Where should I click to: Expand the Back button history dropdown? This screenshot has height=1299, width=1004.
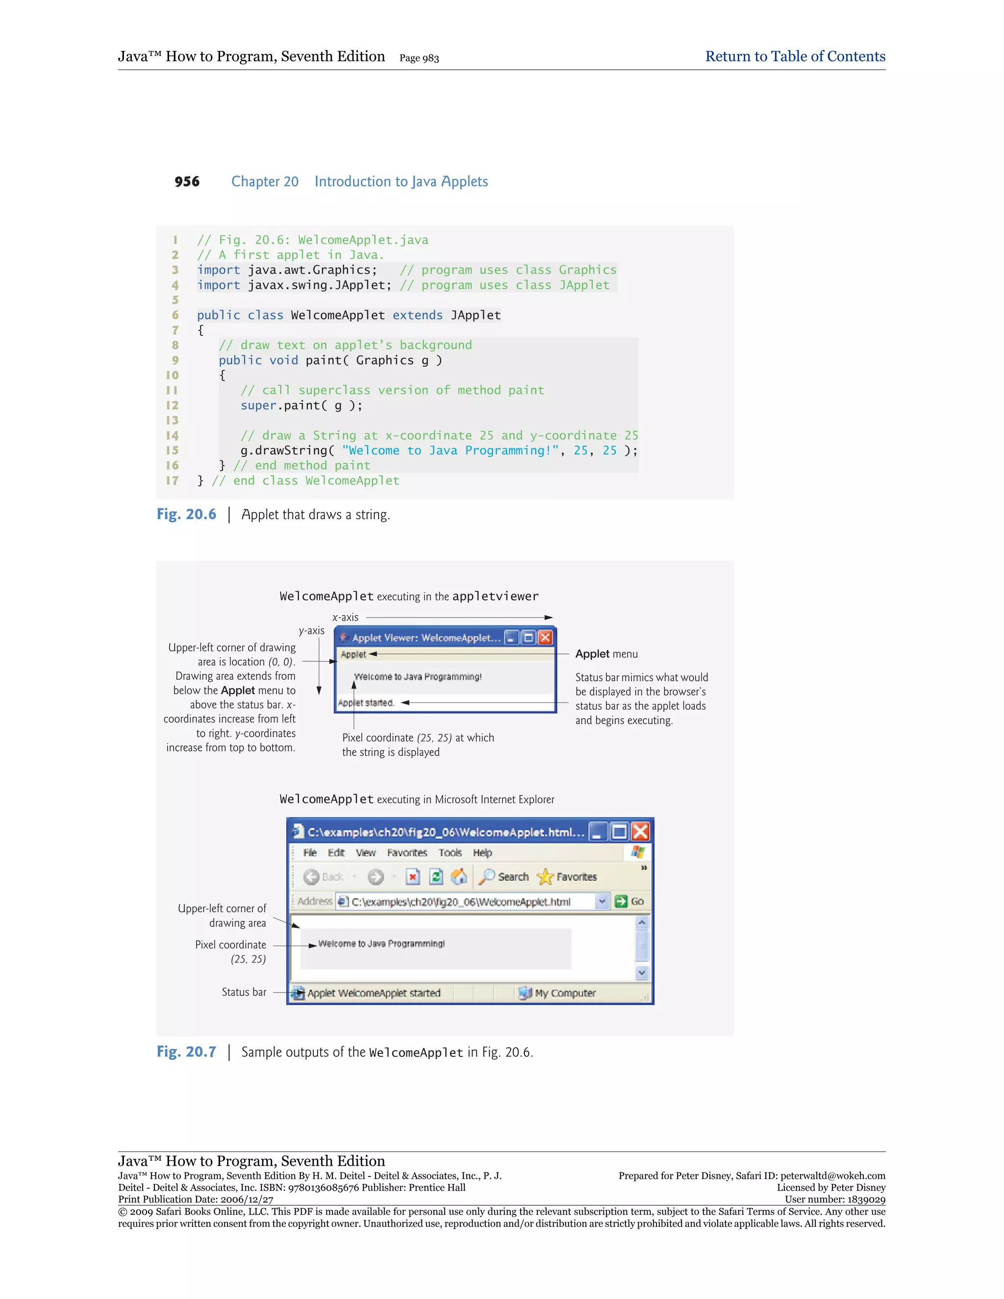point(354,877)
